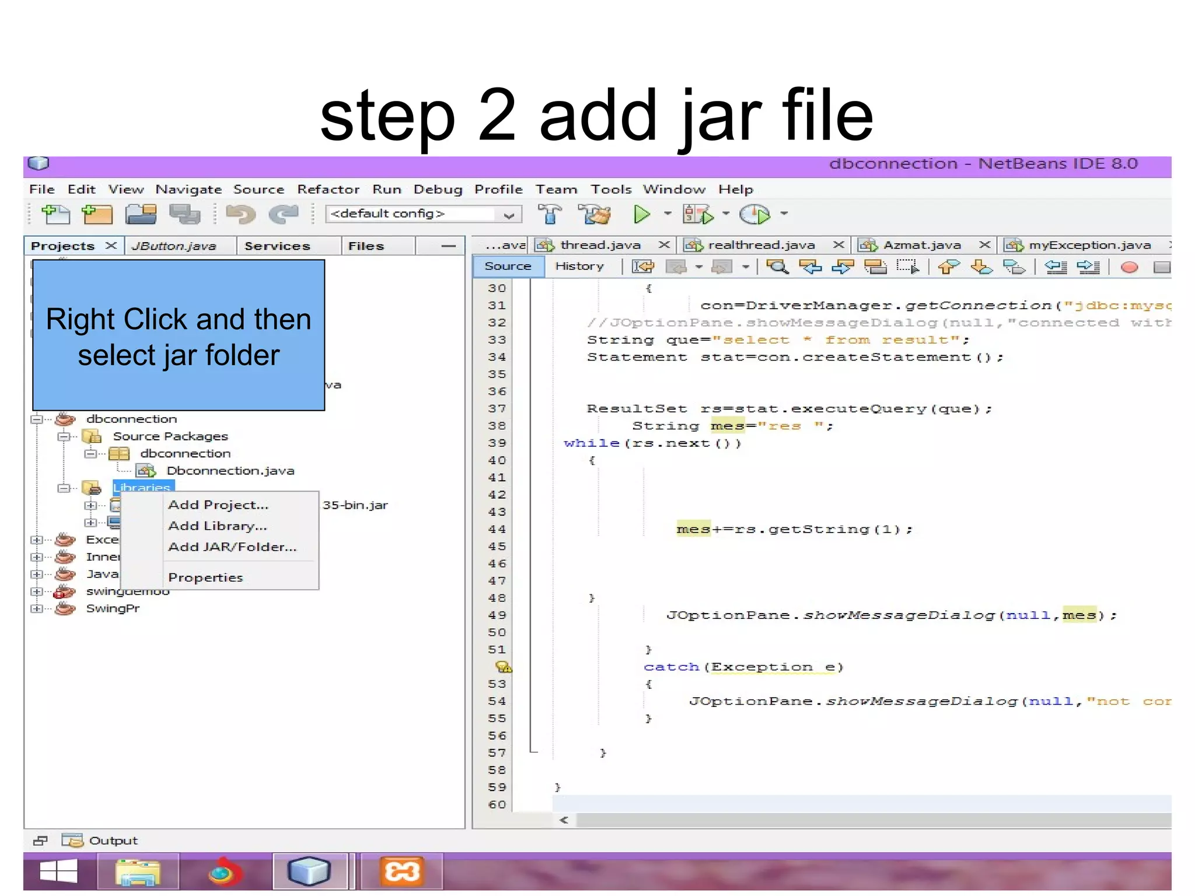
Task: Click the red Start Macro Recording icon
Action: click(1130, 267)
